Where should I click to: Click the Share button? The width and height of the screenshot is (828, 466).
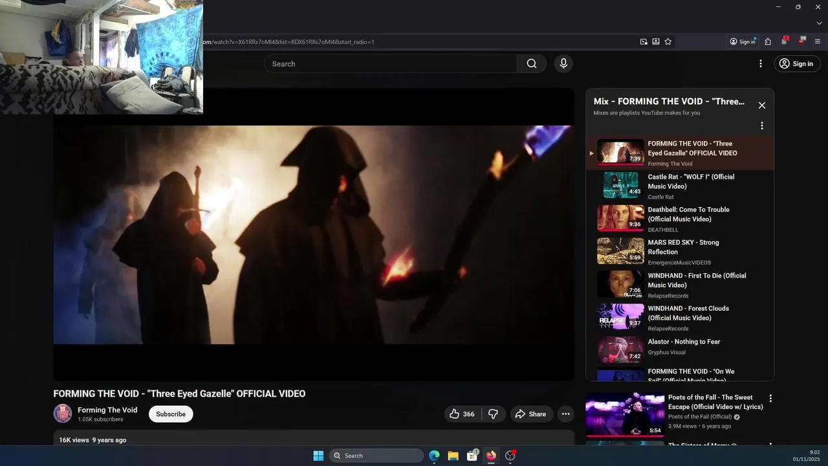click(530, 414)
